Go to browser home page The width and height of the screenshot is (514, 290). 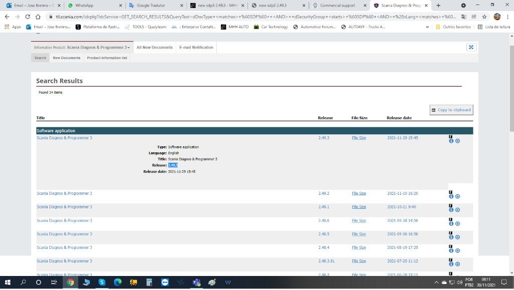coord(38,17)
